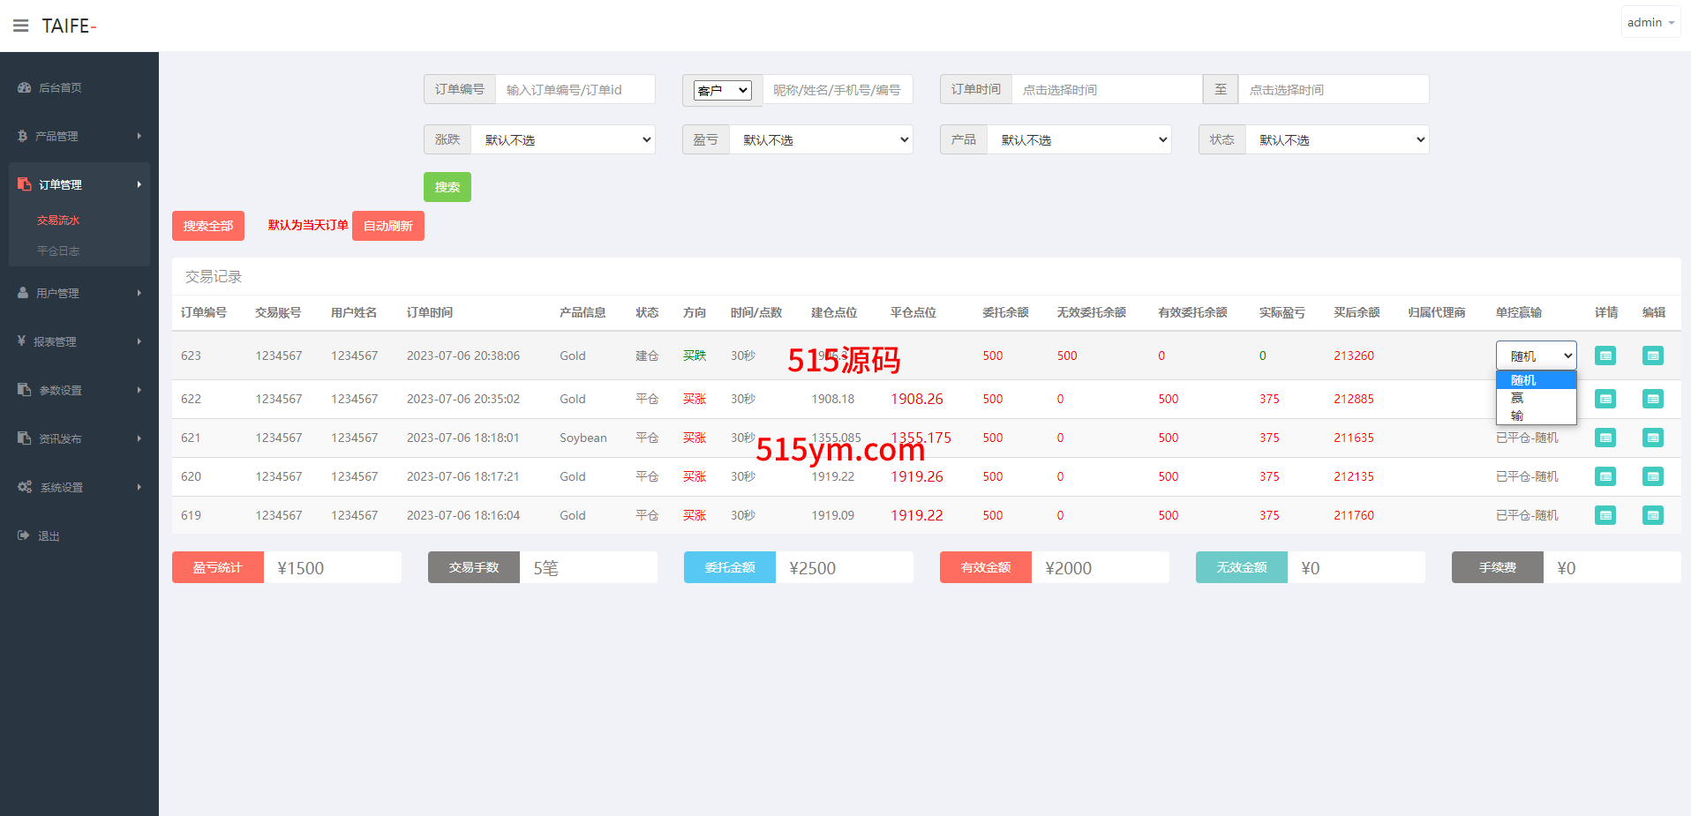Open details icon for order 621

[x=1605, y=438]
